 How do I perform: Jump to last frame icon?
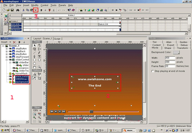click(x=147, y=10)
